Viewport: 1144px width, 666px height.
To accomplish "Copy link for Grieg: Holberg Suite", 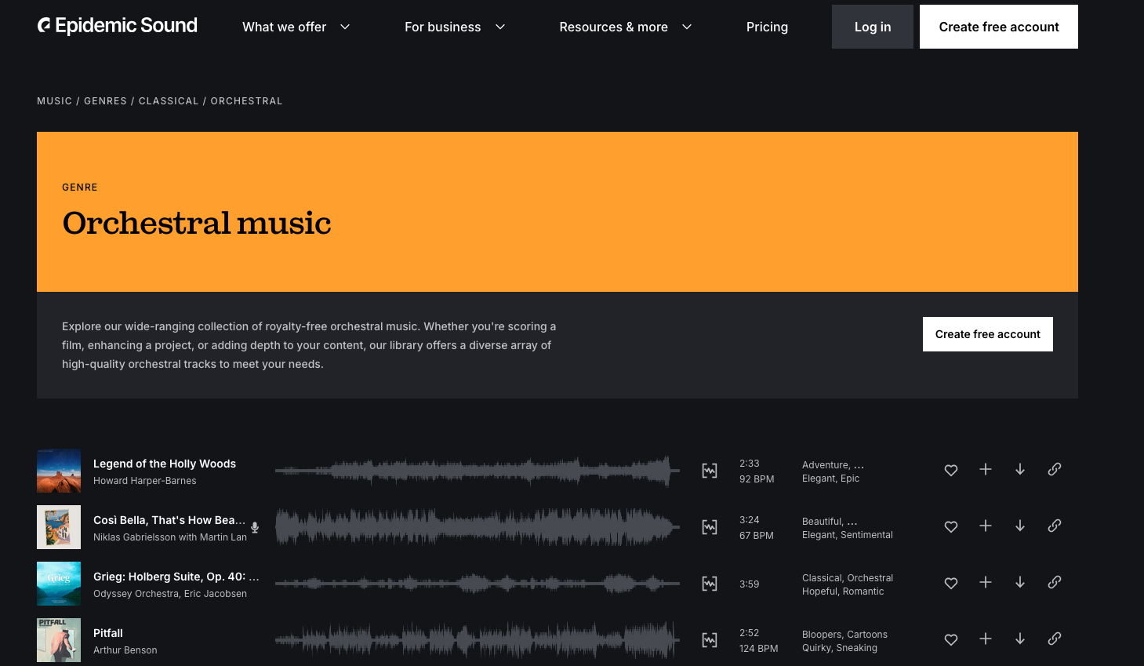I will tap(1055, 582).
